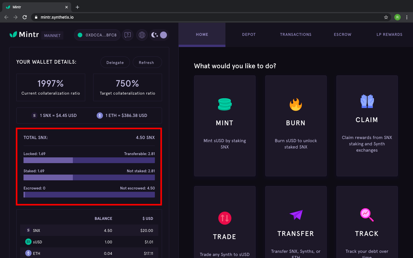Toggle the dark mode moon switch
Image resolution: width=413 pixels, height=258 pixels.
tap(159, 35)
